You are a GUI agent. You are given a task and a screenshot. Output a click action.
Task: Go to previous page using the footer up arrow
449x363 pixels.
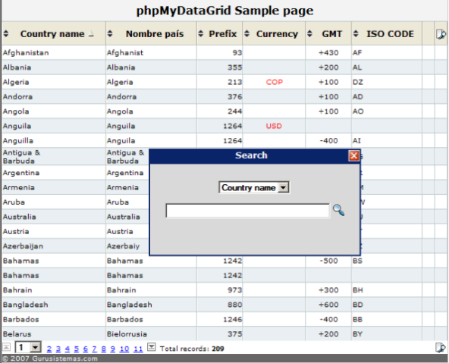pyautogui.click(x=7, y=347)
